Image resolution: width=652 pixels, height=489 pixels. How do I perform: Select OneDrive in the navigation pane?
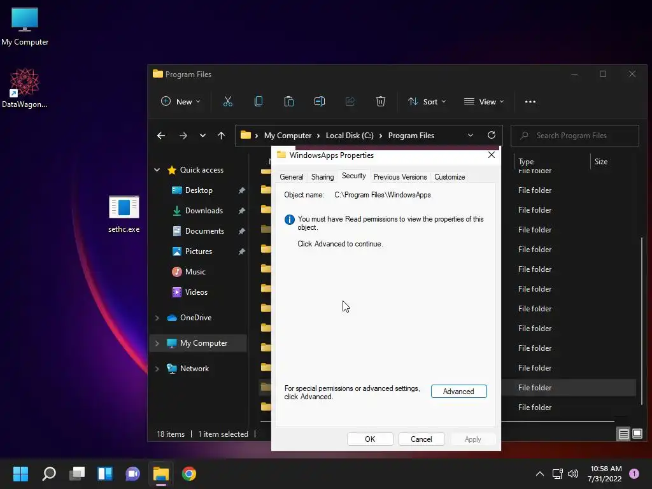(x=195, y=318)
